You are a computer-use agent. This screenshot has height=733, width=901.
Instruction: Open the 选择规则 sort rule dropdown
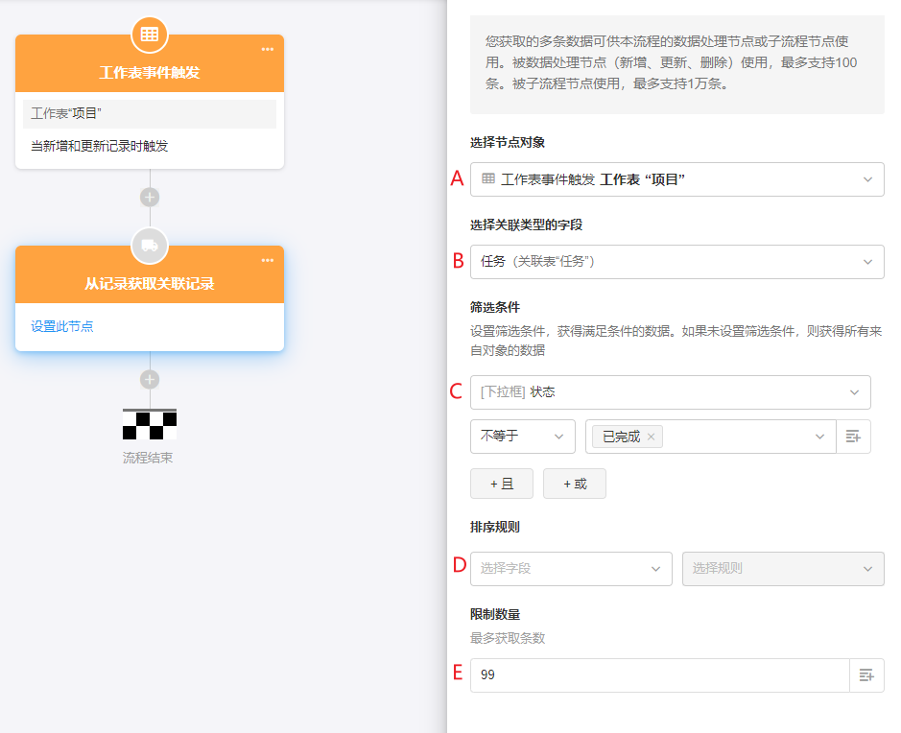click(782, 568)
